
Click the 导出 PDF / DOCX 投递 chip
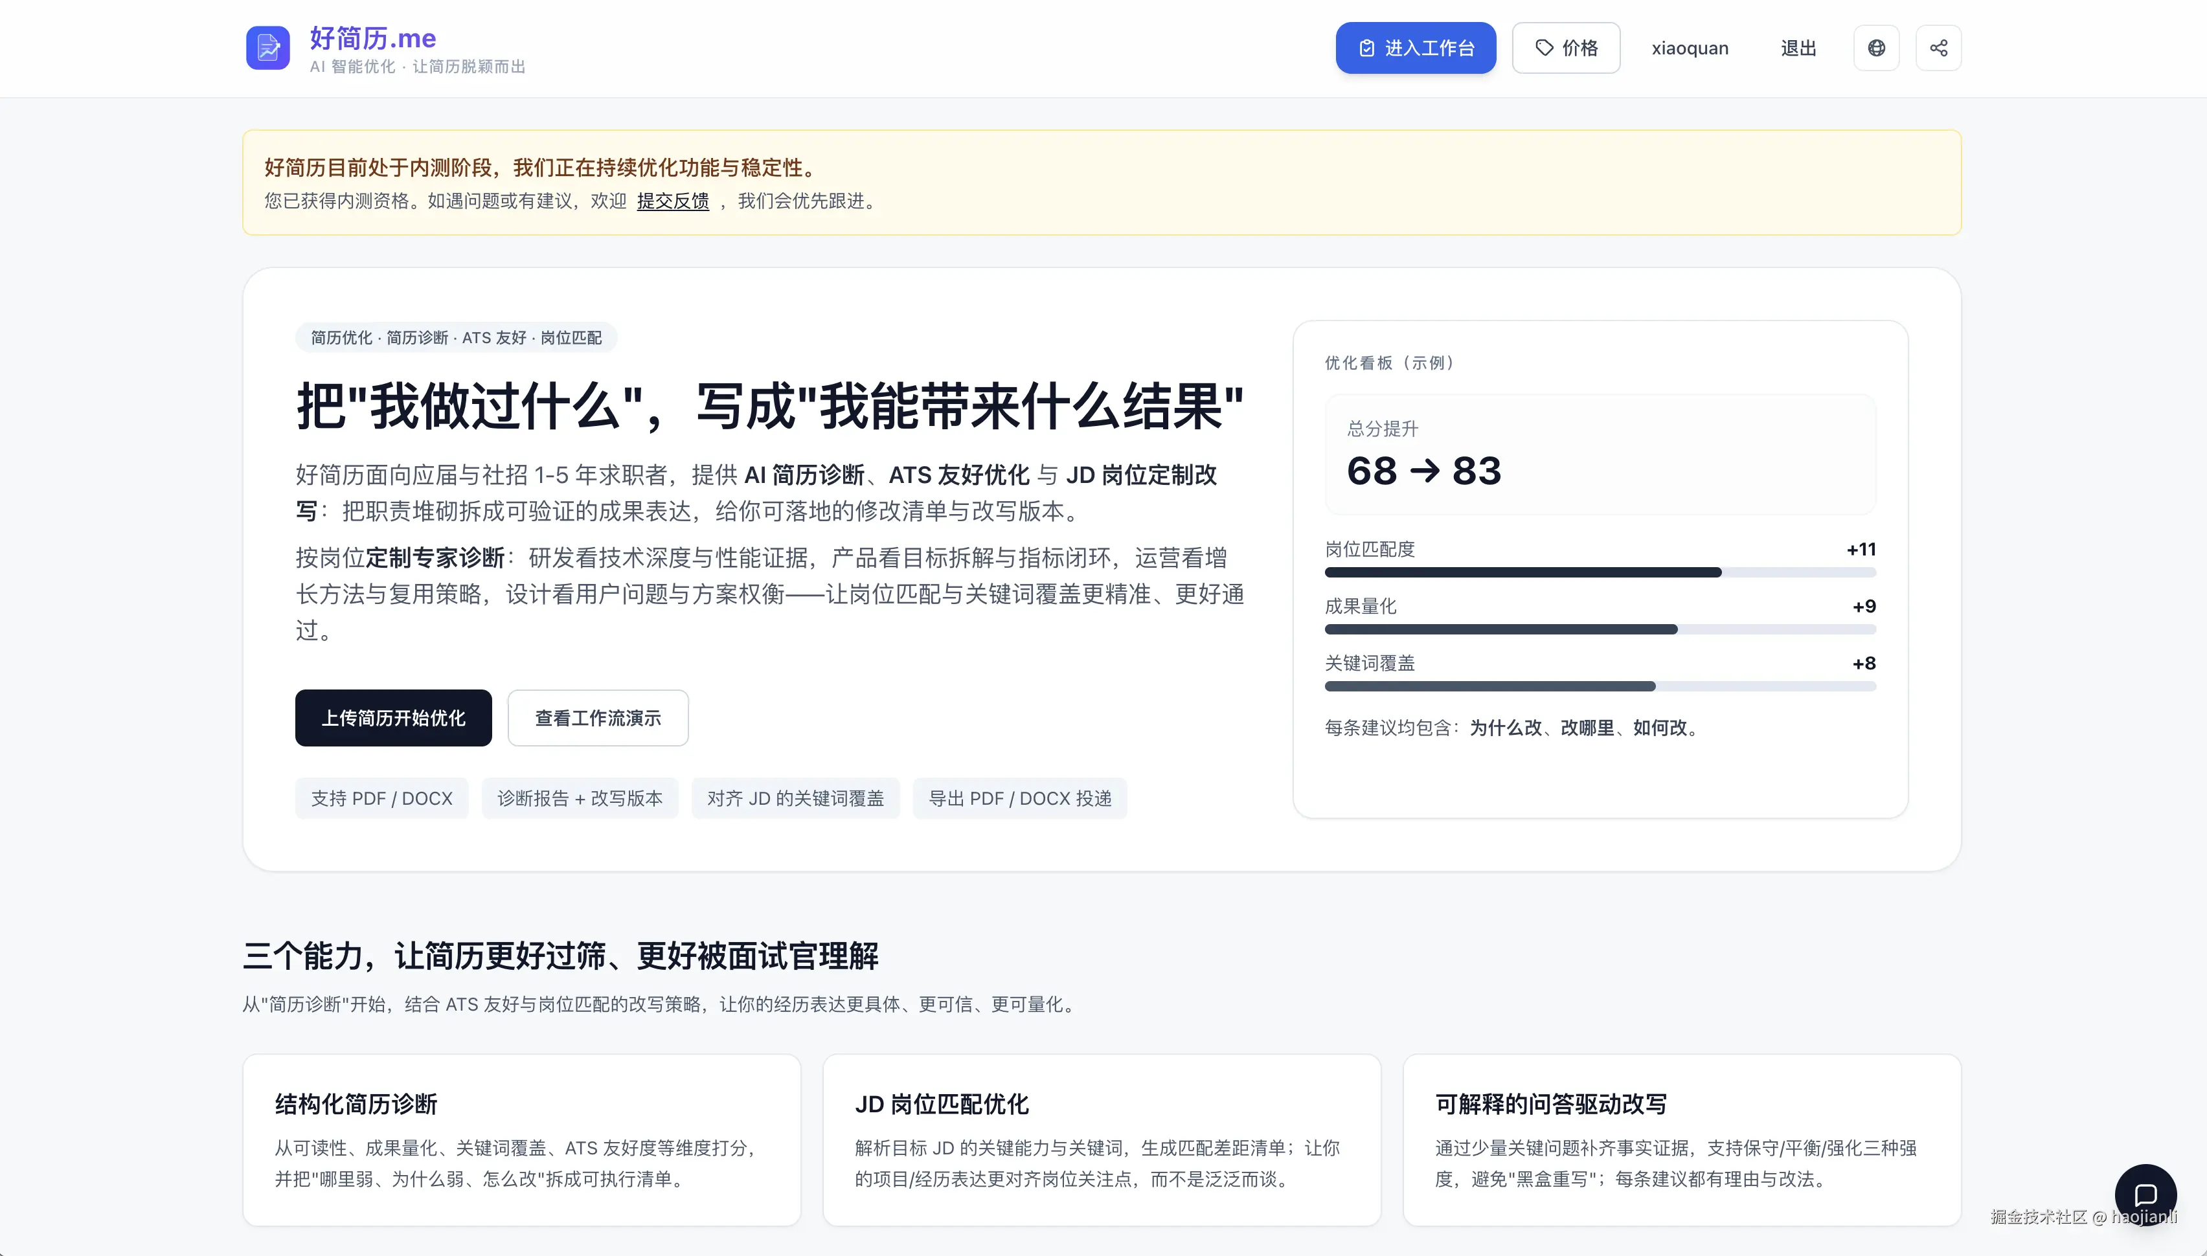[1019, 798]
